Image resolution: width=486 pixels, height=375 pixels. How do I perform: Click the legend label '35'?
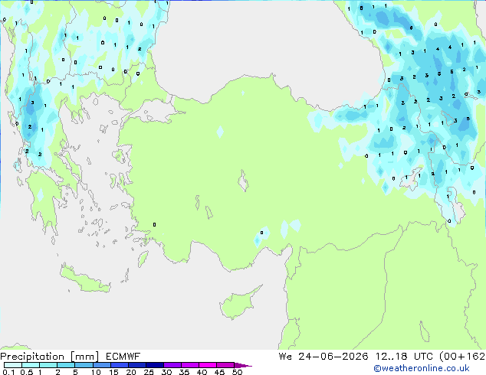(184, 372)
